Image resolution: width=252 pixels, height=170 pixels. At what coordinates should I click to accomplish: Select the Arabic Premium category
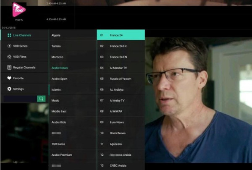click(x=73, y=155)
